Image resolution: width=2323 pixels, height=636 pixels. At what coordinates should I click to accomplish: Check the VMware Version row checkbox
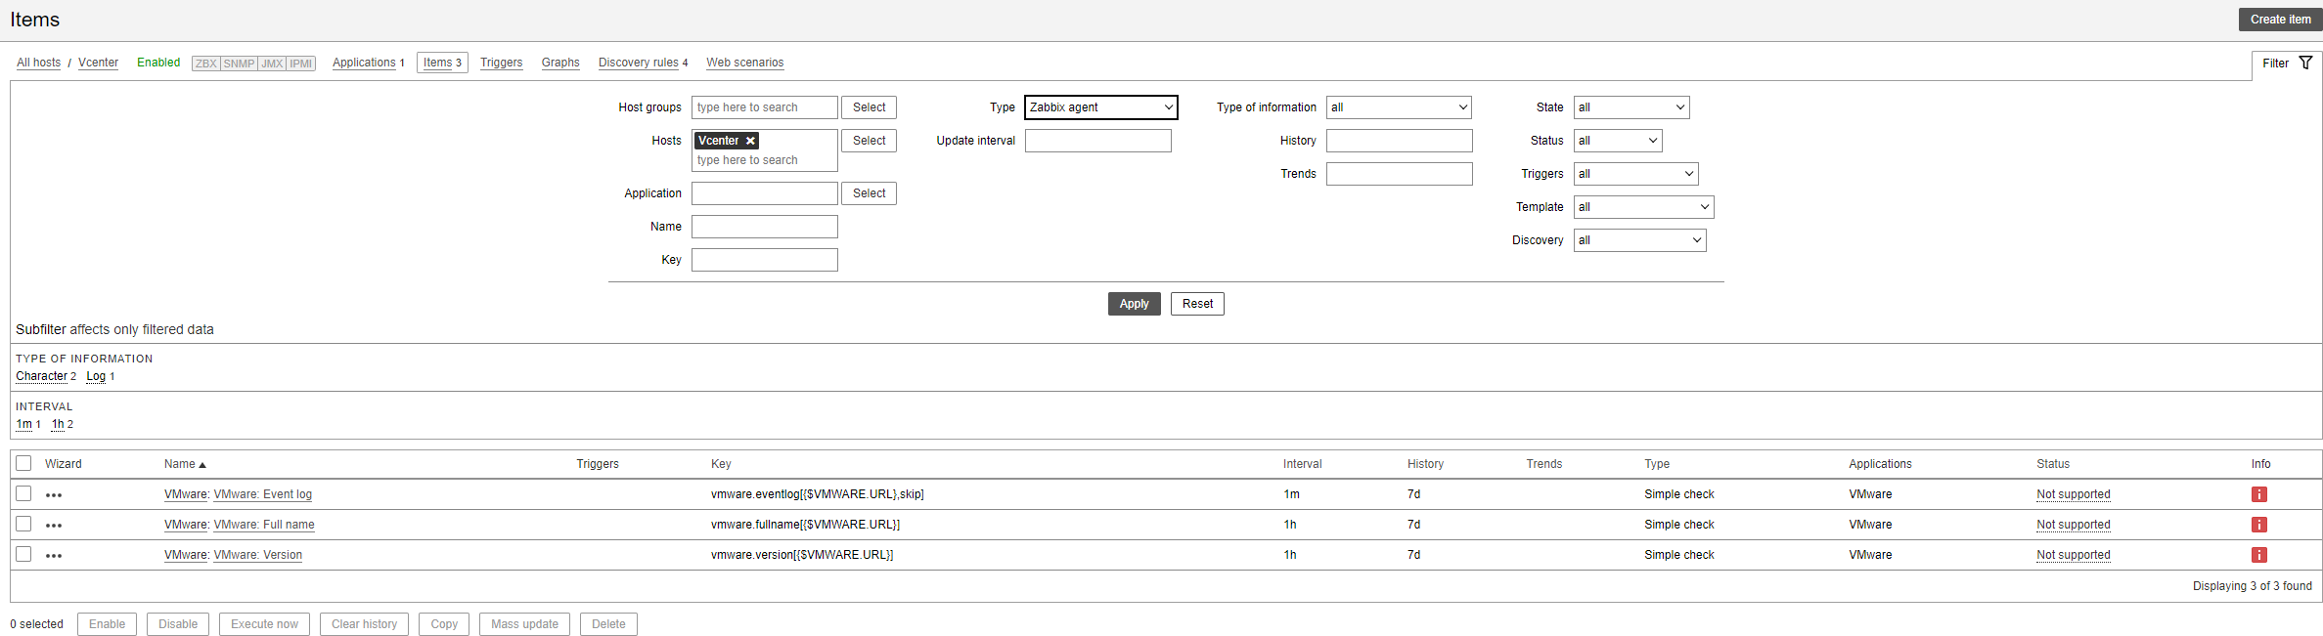coord(23,554)
